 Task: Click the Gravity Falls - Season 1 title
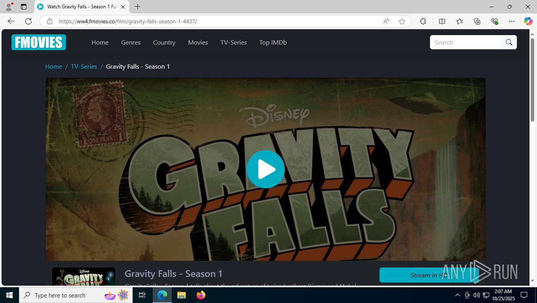click(x=173, y=273)
